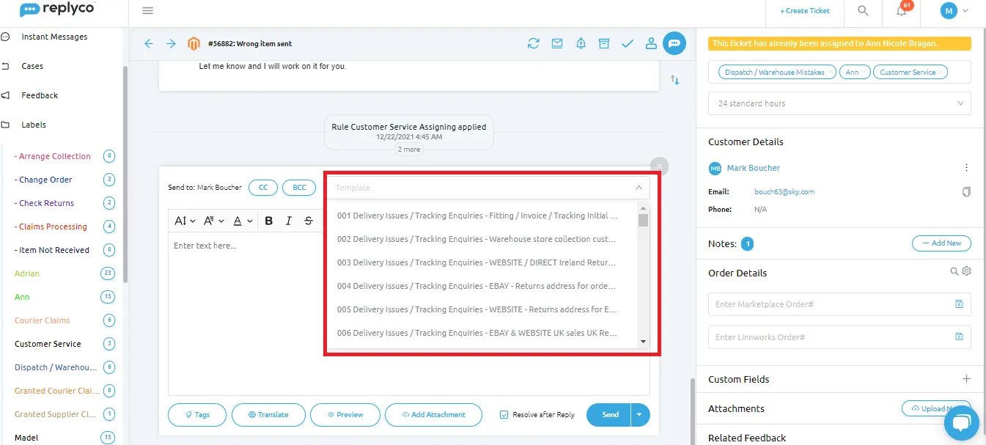Open the customer details three-dot menu
The height and width of the screenshot is (445, 986).
point(966,168)
